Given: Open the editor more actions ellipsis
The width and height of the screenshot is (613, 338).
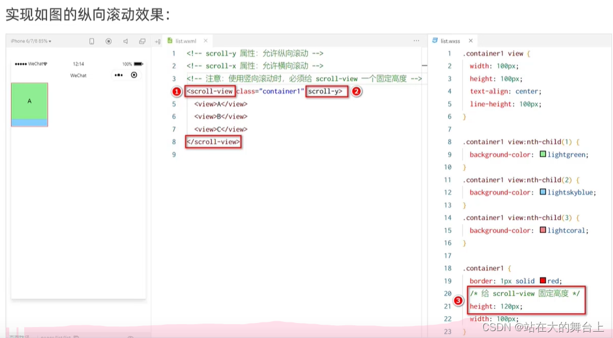Looking at the screenshot, I should [417, 41].
